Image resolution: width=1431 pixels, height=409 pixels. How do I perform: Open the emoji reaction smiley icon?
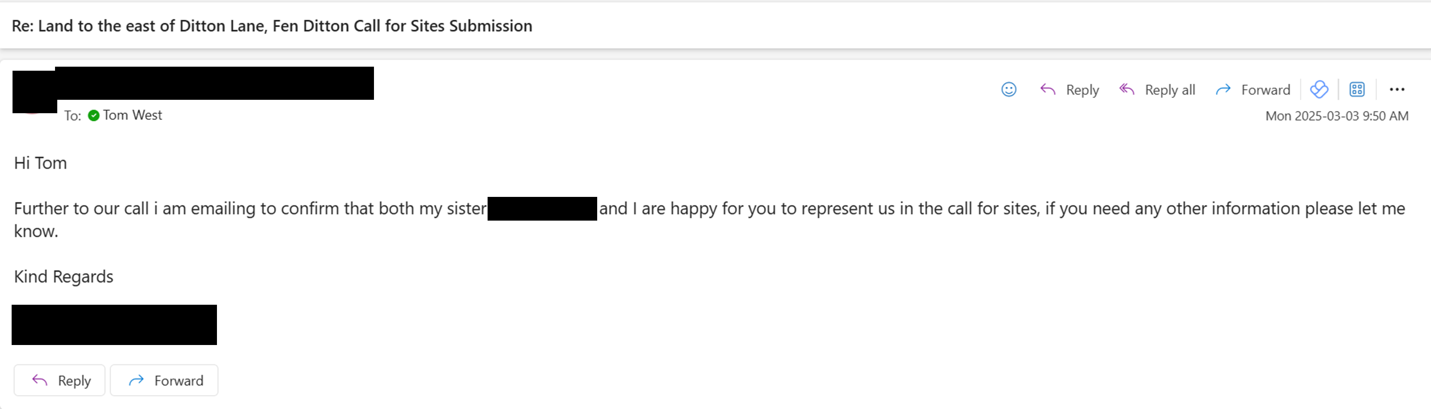point(1009,89)
